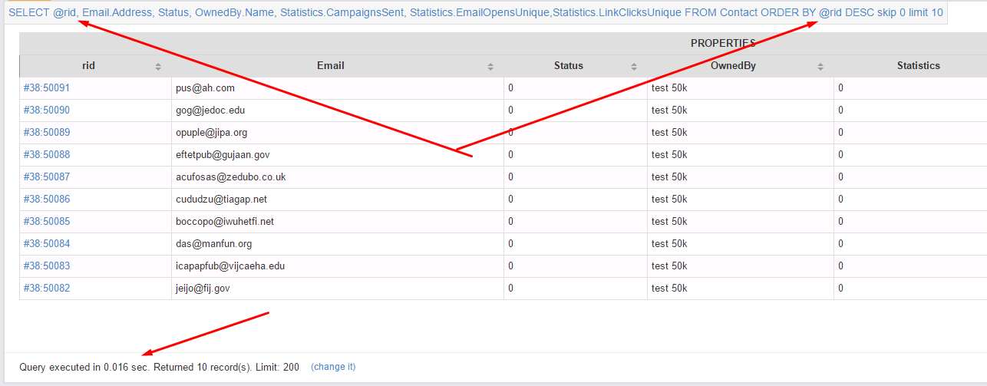The width and height of the screenshot is (987, 386).
Task: Open record #38:50086 link
Action: click(47, 199)
